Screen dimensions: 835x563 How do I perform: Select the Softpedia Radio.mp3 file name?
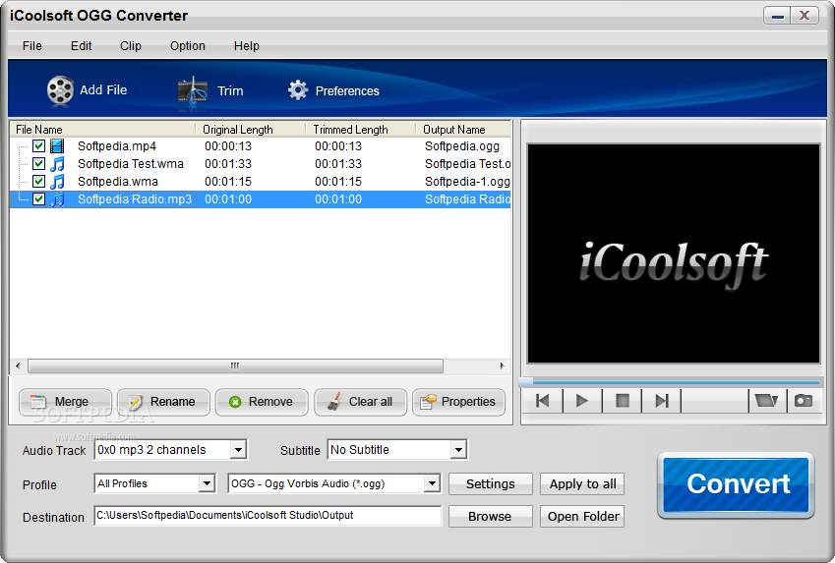click(x=134, y=199)
